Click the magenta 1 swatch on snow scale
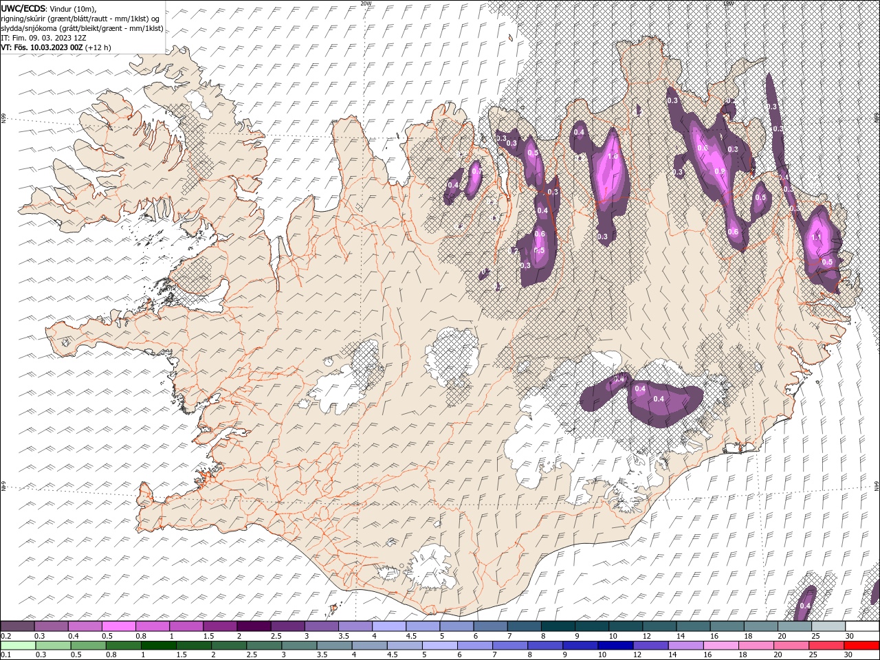 click(186, 626)
